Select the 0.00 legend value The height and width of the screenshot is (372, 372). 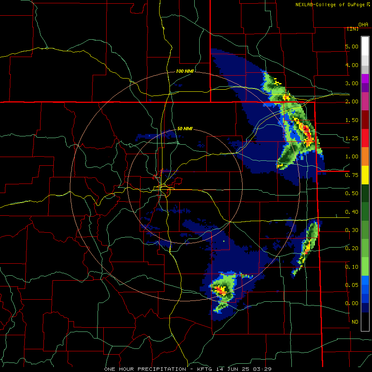(352, 303)
